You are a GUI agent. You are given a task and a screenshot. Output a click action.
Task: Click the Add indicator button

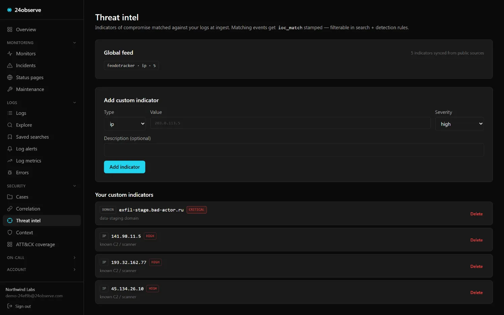(125, 167)
